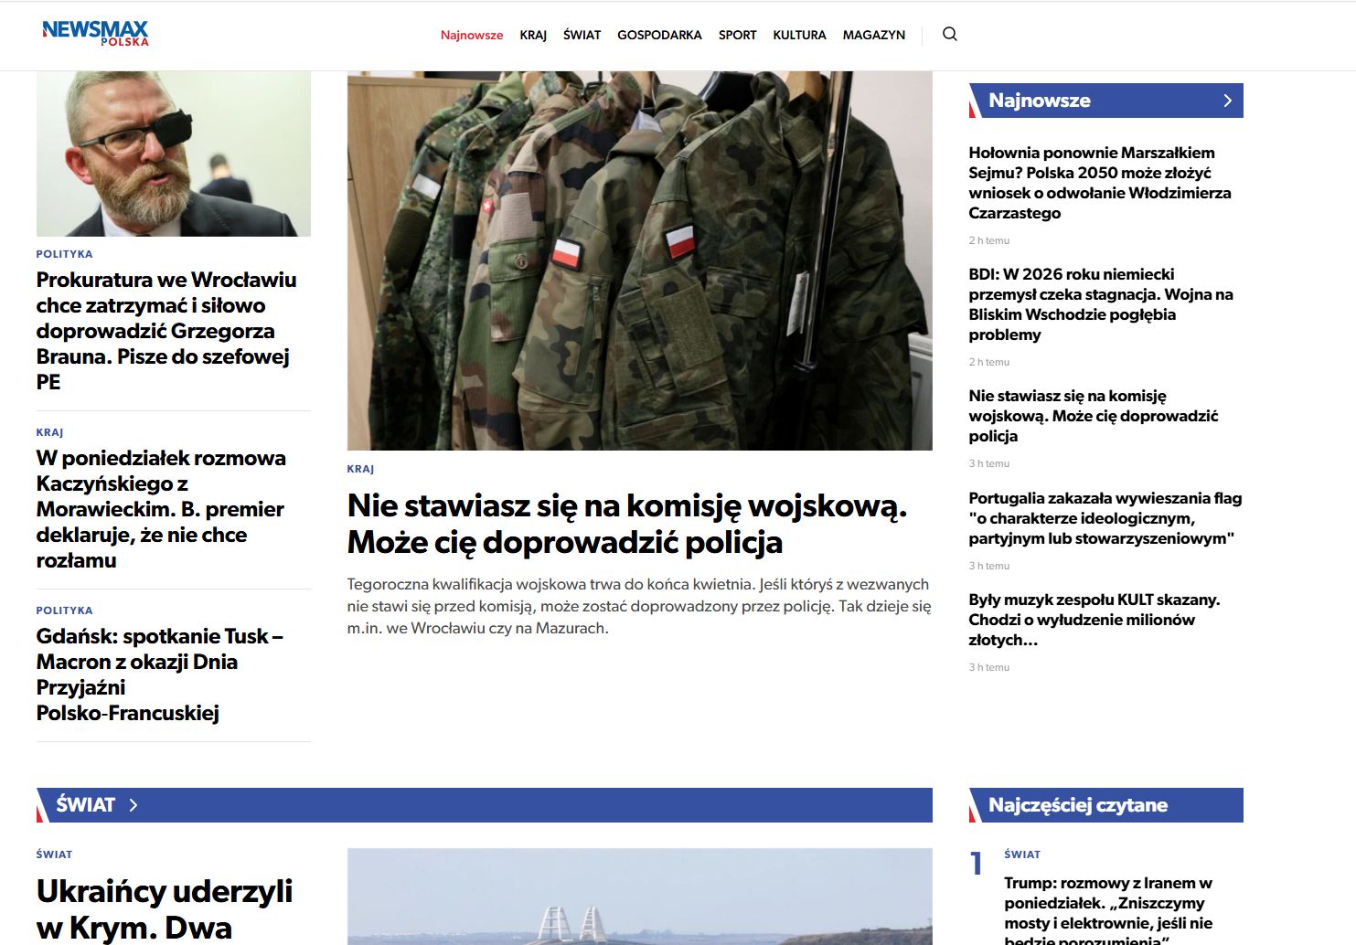Click the Newsmax Polska logo
1356x945 pixels.
pyautogui.click(x=94, y=33)
